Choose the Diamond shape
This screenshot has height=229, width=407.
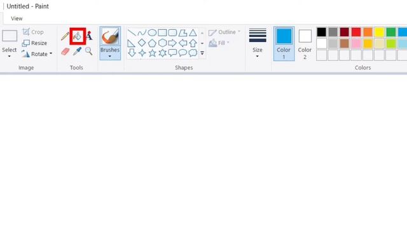pyautogui.click(x=142, y=43)
